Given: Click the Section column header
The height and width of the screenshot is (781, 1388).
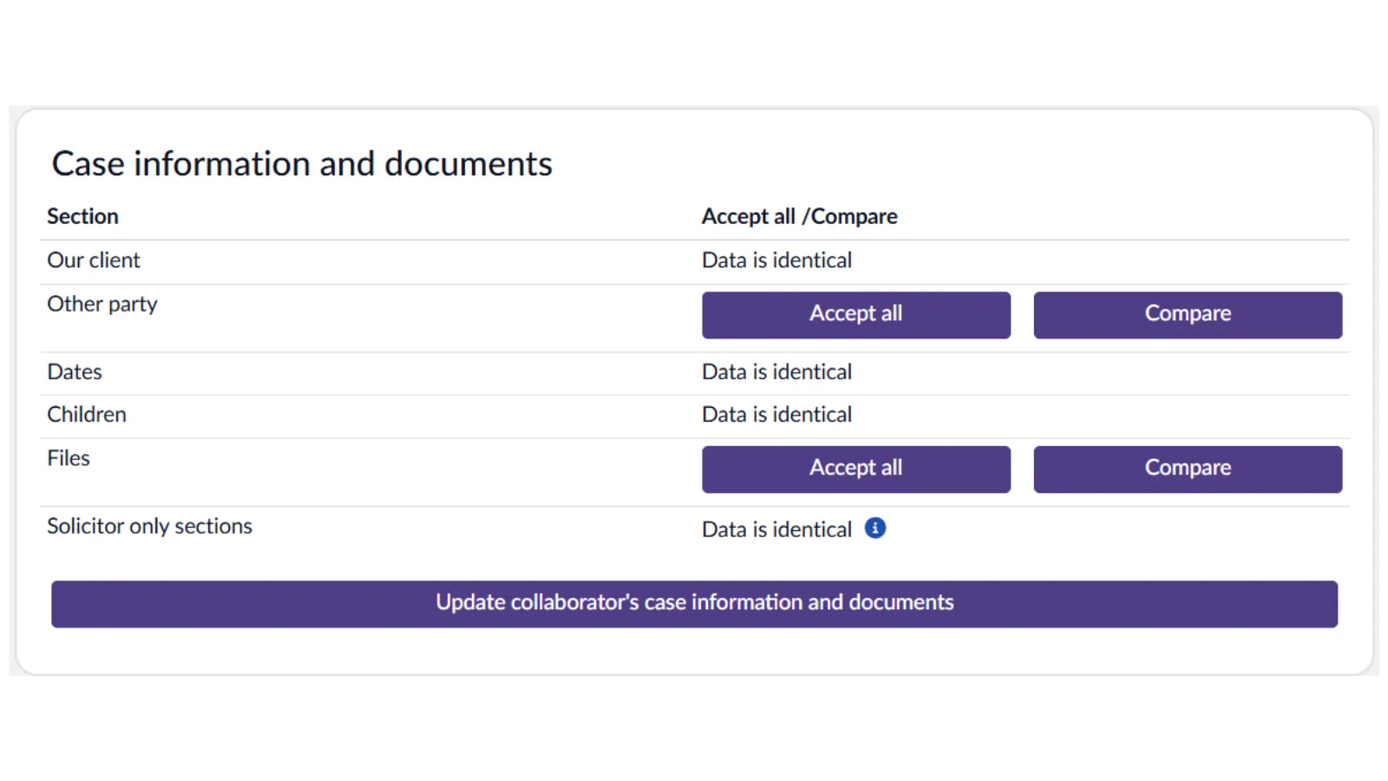Looking at the screenshot, I should click(82, 217).
